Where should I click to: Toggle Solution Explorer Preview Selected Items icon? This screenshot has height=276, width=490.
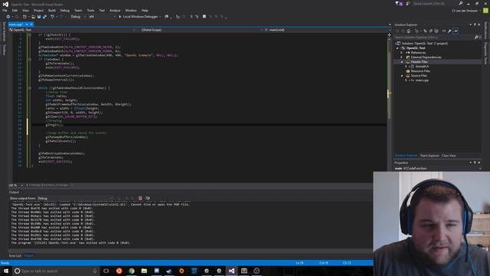coord(456,31)
